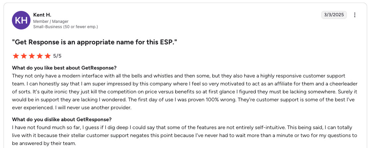Click the "What do you dislike" heading
The width and height of the screenshot is (372, 148).
pyautogui.click(x=62, y=120)
